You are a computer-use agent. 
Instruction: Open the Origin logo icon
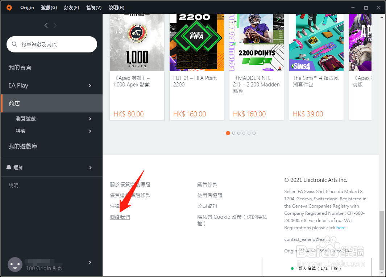coord(9,7)
